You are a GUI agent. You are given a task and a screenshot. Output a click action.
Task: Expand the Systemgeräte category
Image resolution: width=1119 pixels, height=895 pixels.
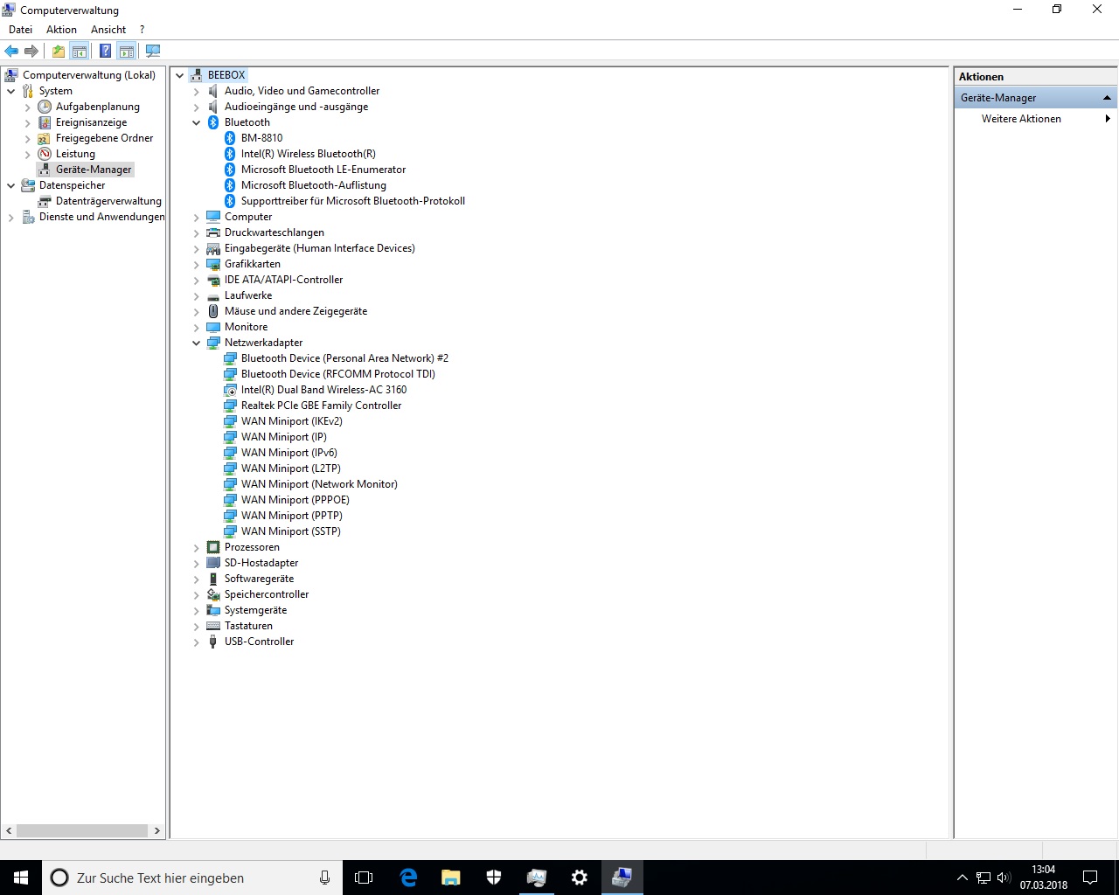197,610
